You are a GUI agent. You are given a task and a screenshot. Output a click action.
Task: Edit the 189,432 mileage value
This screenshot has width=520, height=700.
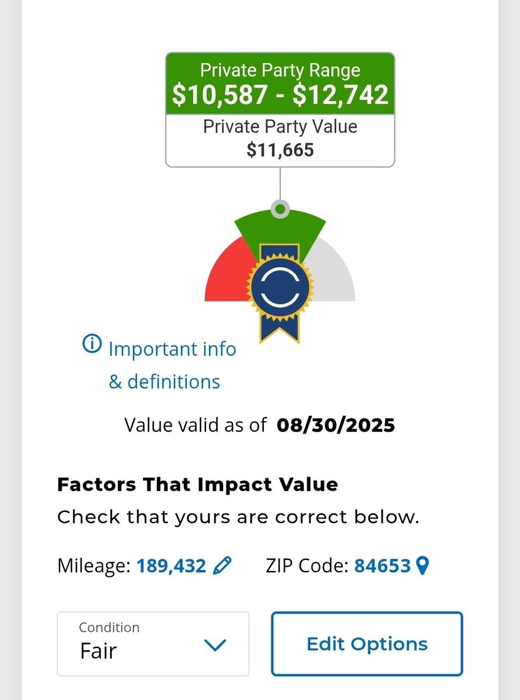[x=171, y=566]
